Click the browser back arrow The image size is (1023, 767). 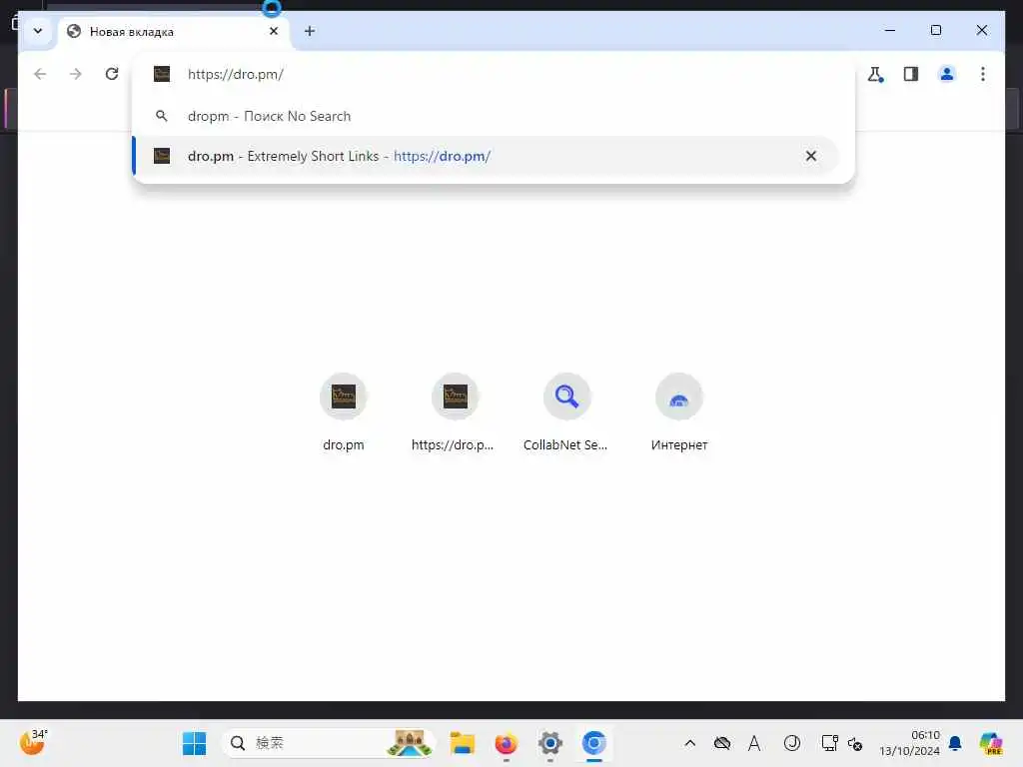click(x=40, y=74)
